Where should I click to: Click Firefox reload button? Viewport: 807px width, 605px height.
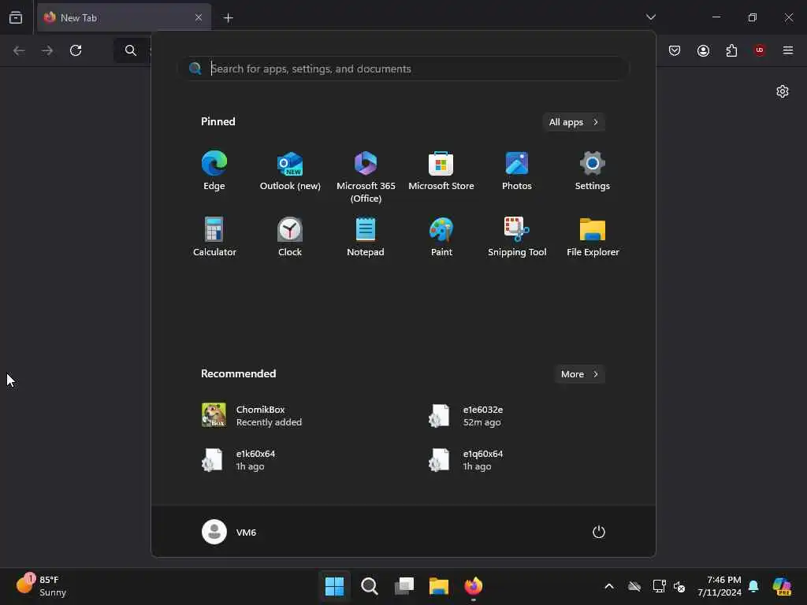tap(76, 50)
